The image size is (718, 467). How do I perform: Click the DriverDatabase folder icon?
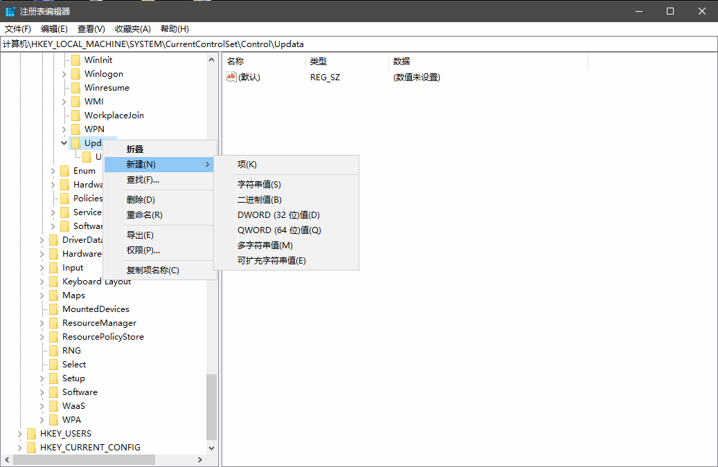[x=54, y=239]
